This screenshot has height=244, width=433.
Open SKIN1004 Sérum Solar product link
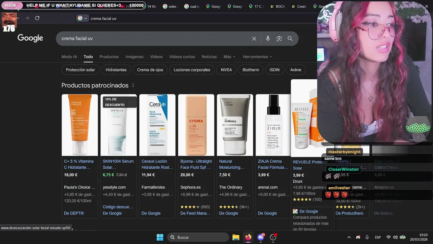(x=118, y=164)
